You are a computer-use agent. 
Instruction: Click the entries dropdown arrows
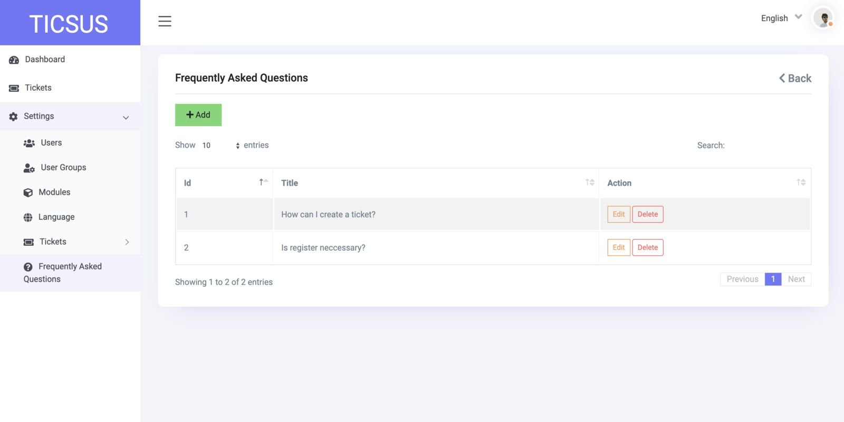238,146
